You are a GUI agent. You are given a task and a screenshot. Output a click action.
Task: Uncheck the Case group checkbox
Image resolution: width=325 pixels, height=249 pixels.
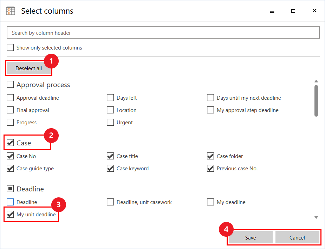tap(10, 143)
